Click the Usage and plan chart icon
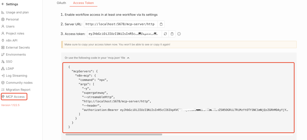Viewport: 307px width, 140px height. click(3, 12)
